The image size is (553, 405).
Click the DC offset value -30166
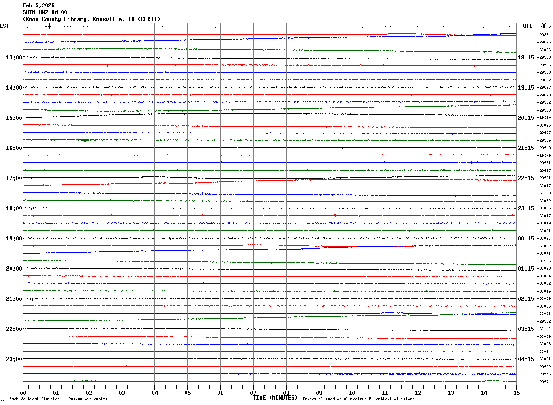[x=544, y=261]
